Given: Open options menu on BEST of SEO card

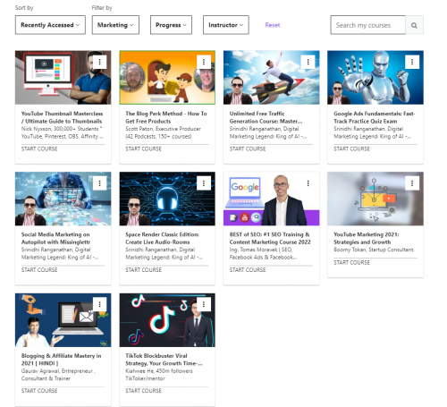Looking at the screenshot, I should [x=308, y=183].
